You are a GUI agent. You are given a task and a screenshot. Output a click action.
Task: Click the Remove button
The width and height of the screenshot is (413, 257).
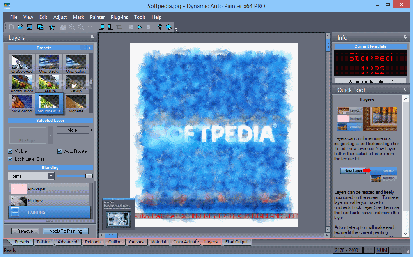(x=25, y=231)
